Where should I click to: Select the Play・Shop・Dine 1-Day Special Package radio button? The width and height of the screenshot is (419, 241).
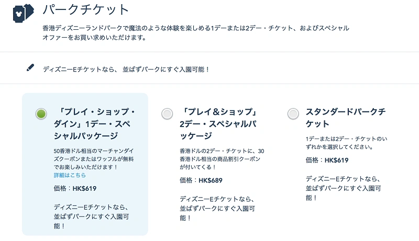point(41,113)
